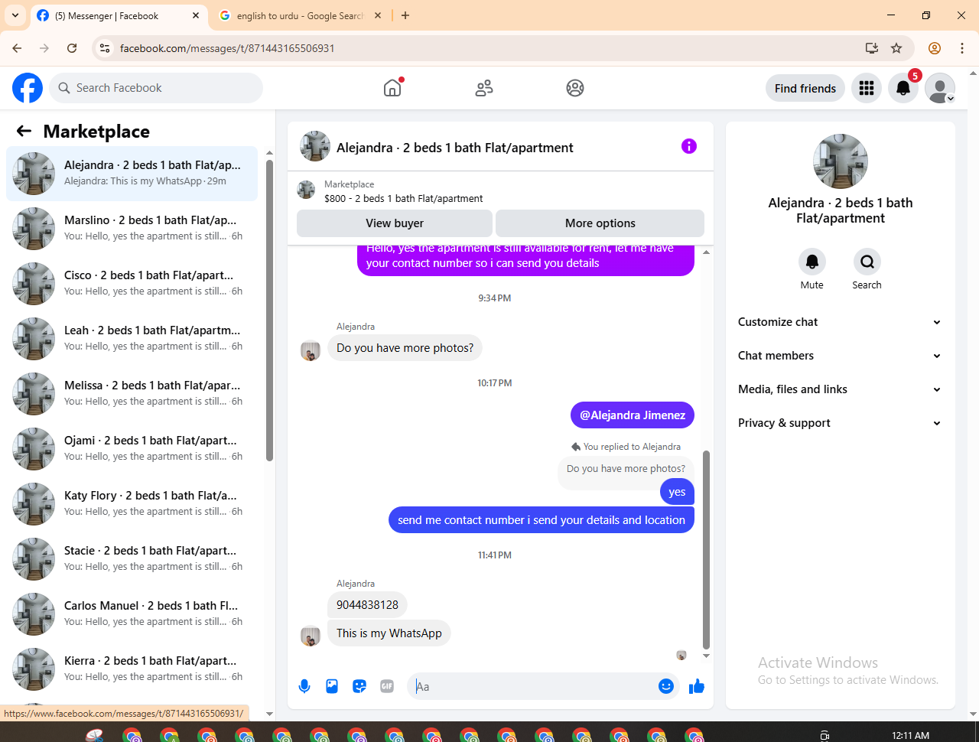This screenshot has width=979, height=742.
Task: Go back in browser history
Action: coord(17,48)
